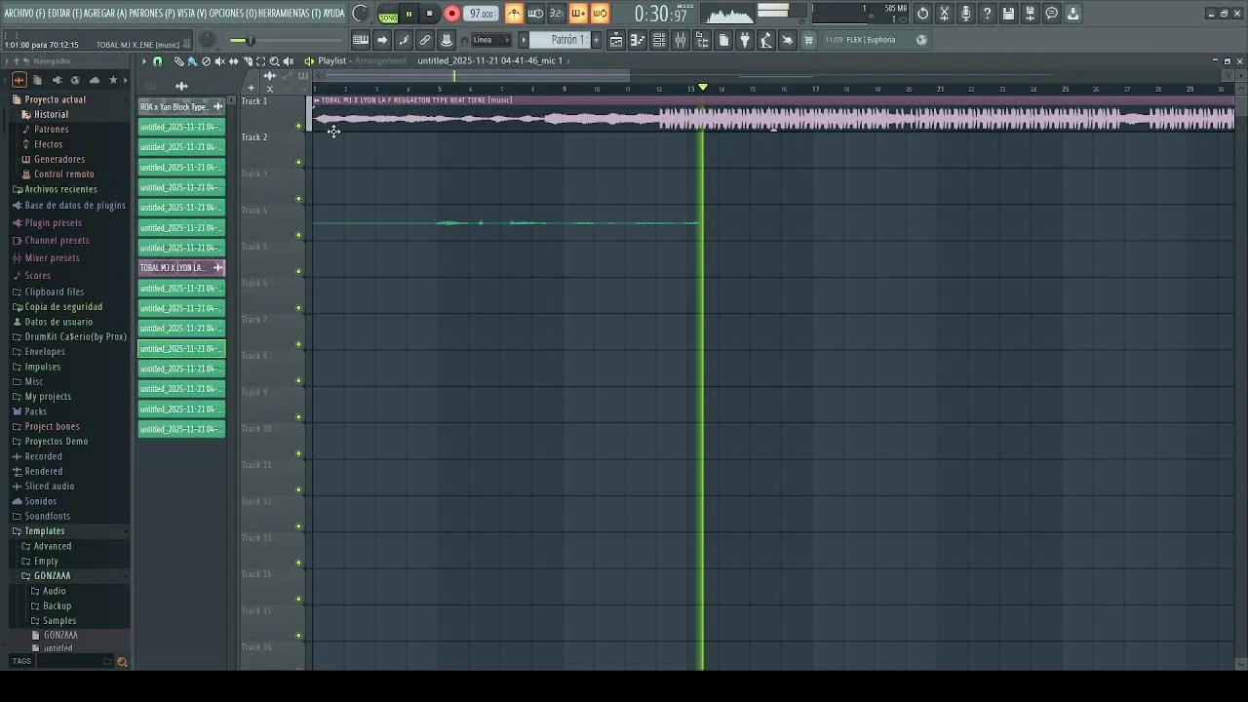Open the plugin picker plug icon
The image size is (1248, 702).
(745, 40)
